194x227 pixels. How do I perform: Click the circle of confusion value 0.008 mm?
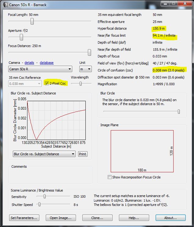pos(168,70)
